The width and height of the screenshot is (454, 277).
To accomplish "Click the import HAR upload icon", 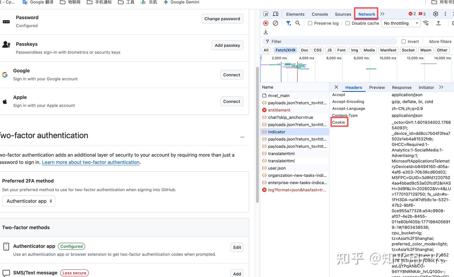I will click(438, 23).
